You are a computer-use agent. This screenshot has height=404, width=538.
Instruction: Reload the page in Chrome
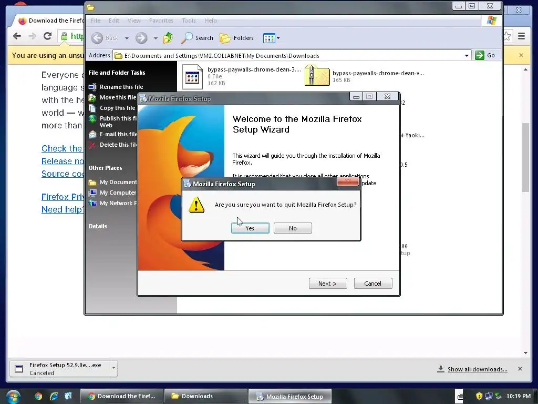47,36
